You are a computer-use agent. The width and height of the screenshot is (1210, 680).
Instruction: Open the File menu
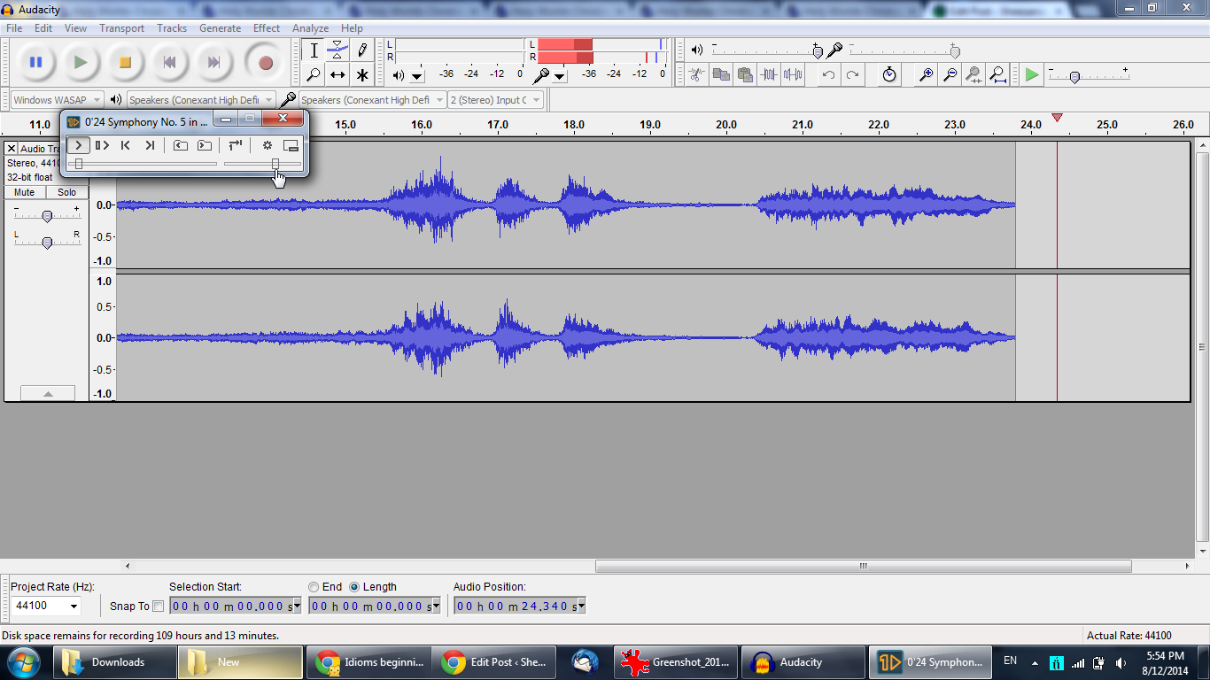click(14, 28)
